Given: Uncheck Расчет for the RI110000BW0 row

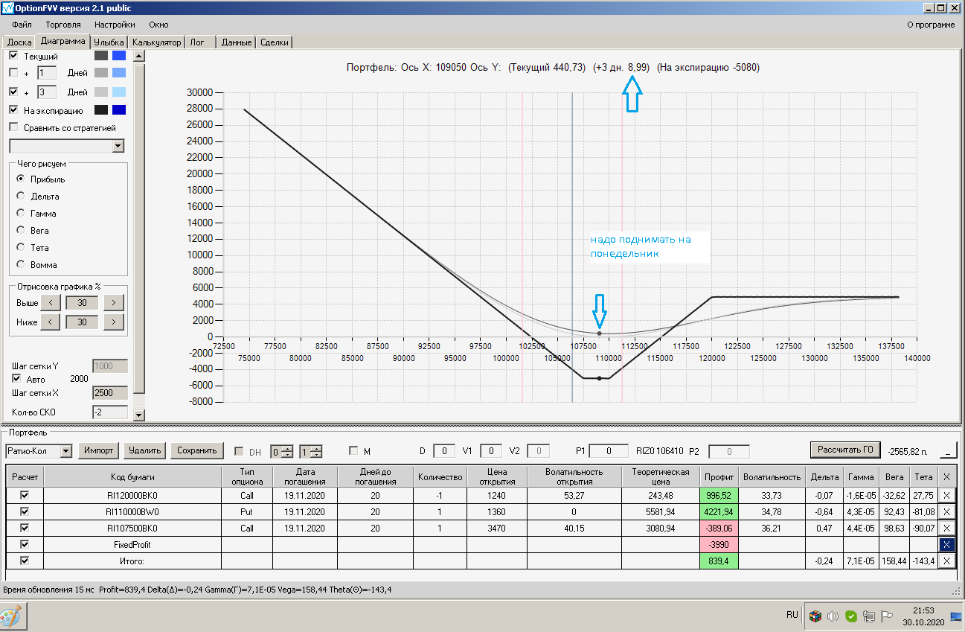Looking at the screenshot, I should pos(25,511).
